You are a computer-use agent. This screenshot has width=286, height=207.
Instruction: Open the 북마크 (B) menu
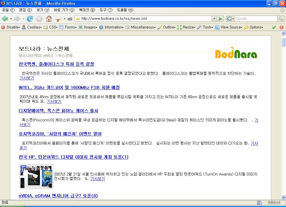pos(87,10)
